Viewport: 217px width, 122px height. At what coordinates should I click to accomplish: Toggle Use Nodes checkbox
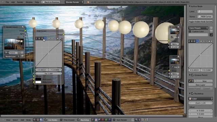tap(46, 120)
